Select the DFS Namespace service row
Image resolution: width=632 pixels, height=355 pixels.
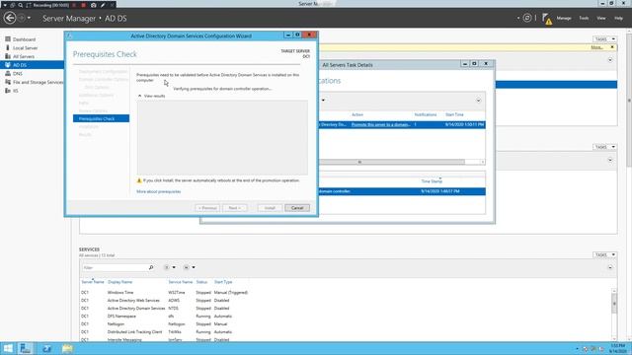coord(165,316)
